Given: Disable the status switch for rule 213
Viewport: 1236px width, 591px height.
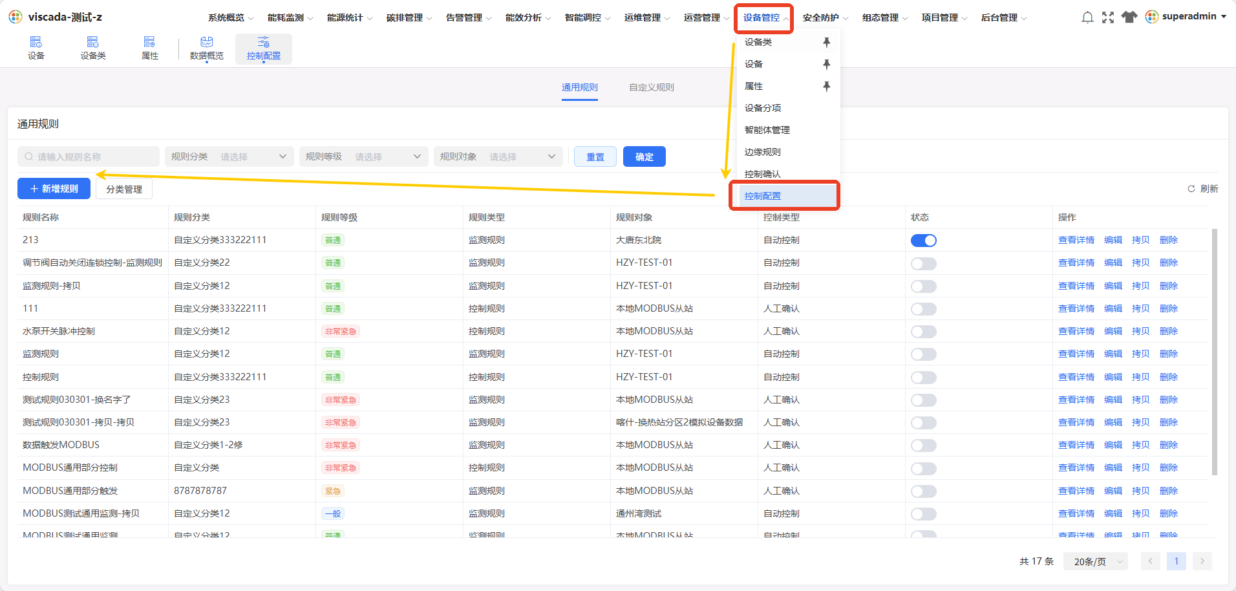Looking at the screenshot, I should [924, 241].
